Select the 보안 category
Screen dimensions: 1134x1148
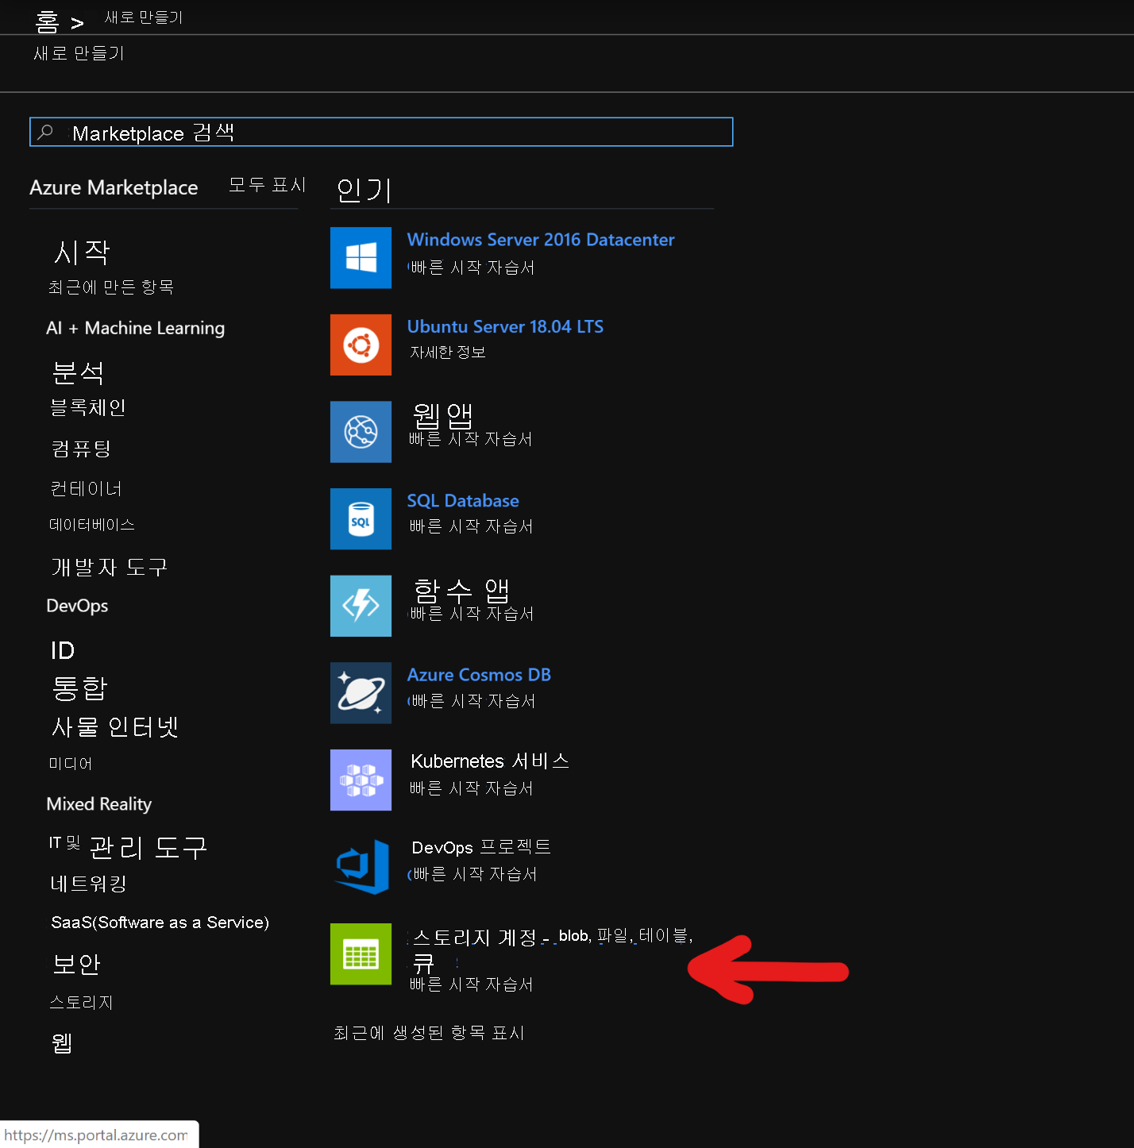pyautogui.click(x=76, y=964)
